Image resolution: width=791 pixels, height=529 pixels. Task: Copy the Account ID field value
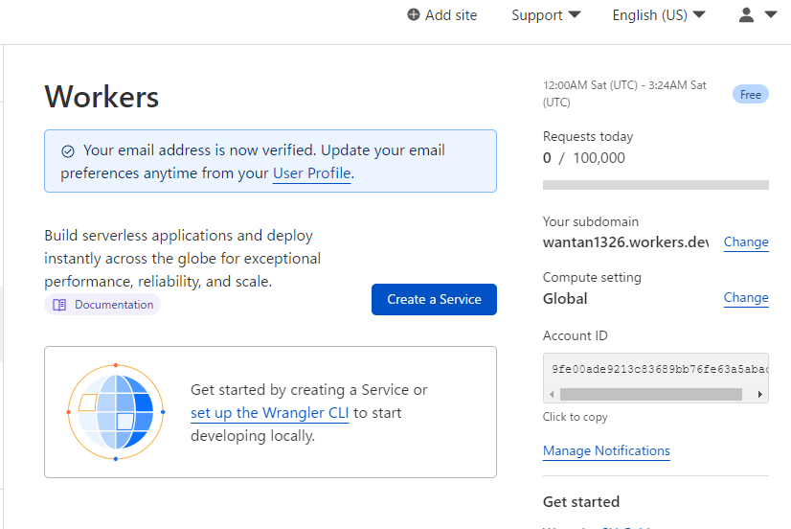click(x=655, y=370)
